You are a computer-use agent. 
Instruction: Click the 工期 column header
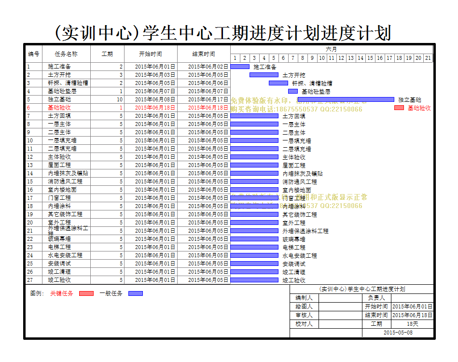[x=107, y=54]
